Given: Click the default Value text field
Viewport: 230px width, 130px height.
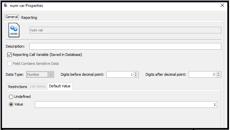Looking at the screenshot, I should (x=126, y=105).
